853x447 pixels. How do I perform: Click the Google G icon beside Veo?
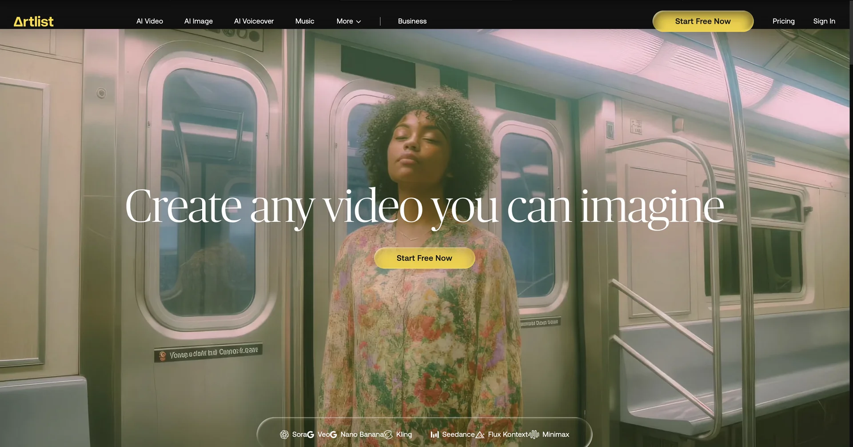pyautogui.click(x=311, y=435)
